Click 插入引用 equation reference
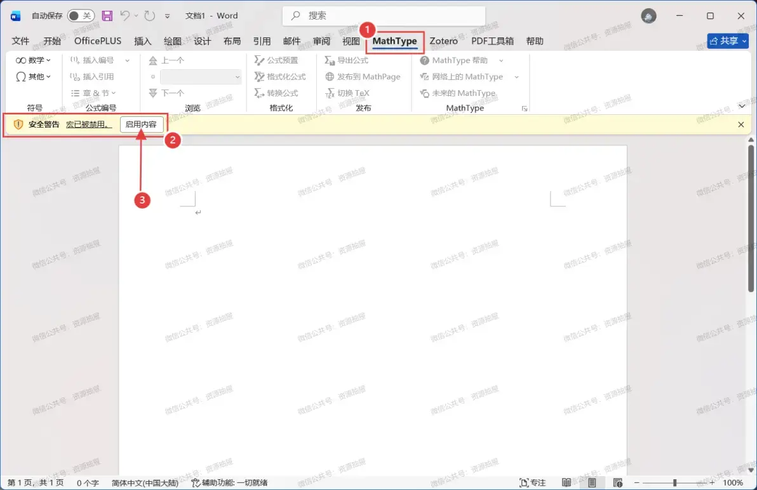Screen dimensions: 757x490 tap(93, 77)
